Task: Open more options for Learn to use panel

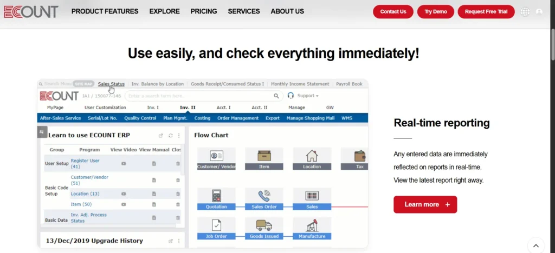Action: point(179,136)
